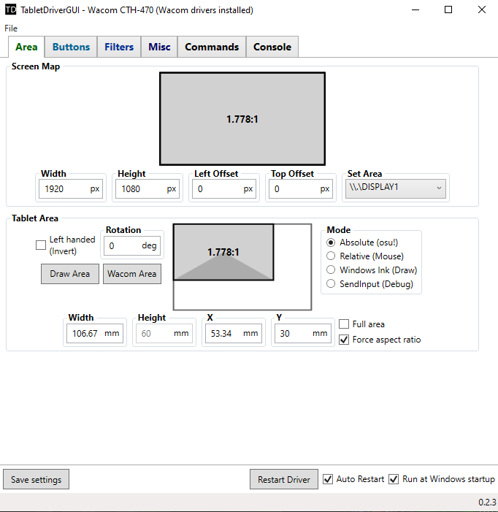Image resolution: width=498 pixels, height=512 pixels.
Task: Expand the Set Area display dropdown
Action: (x=396, y=188)
